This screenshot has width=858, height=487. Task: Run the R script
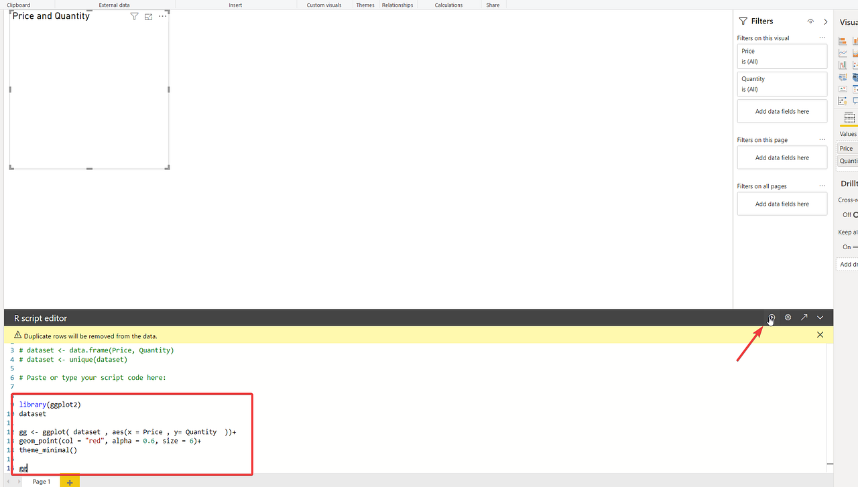pos(771,317)
